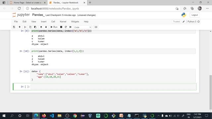Viewport: 212px width, 119px height.
Task: Open the notification center icon
Action: 206,116
